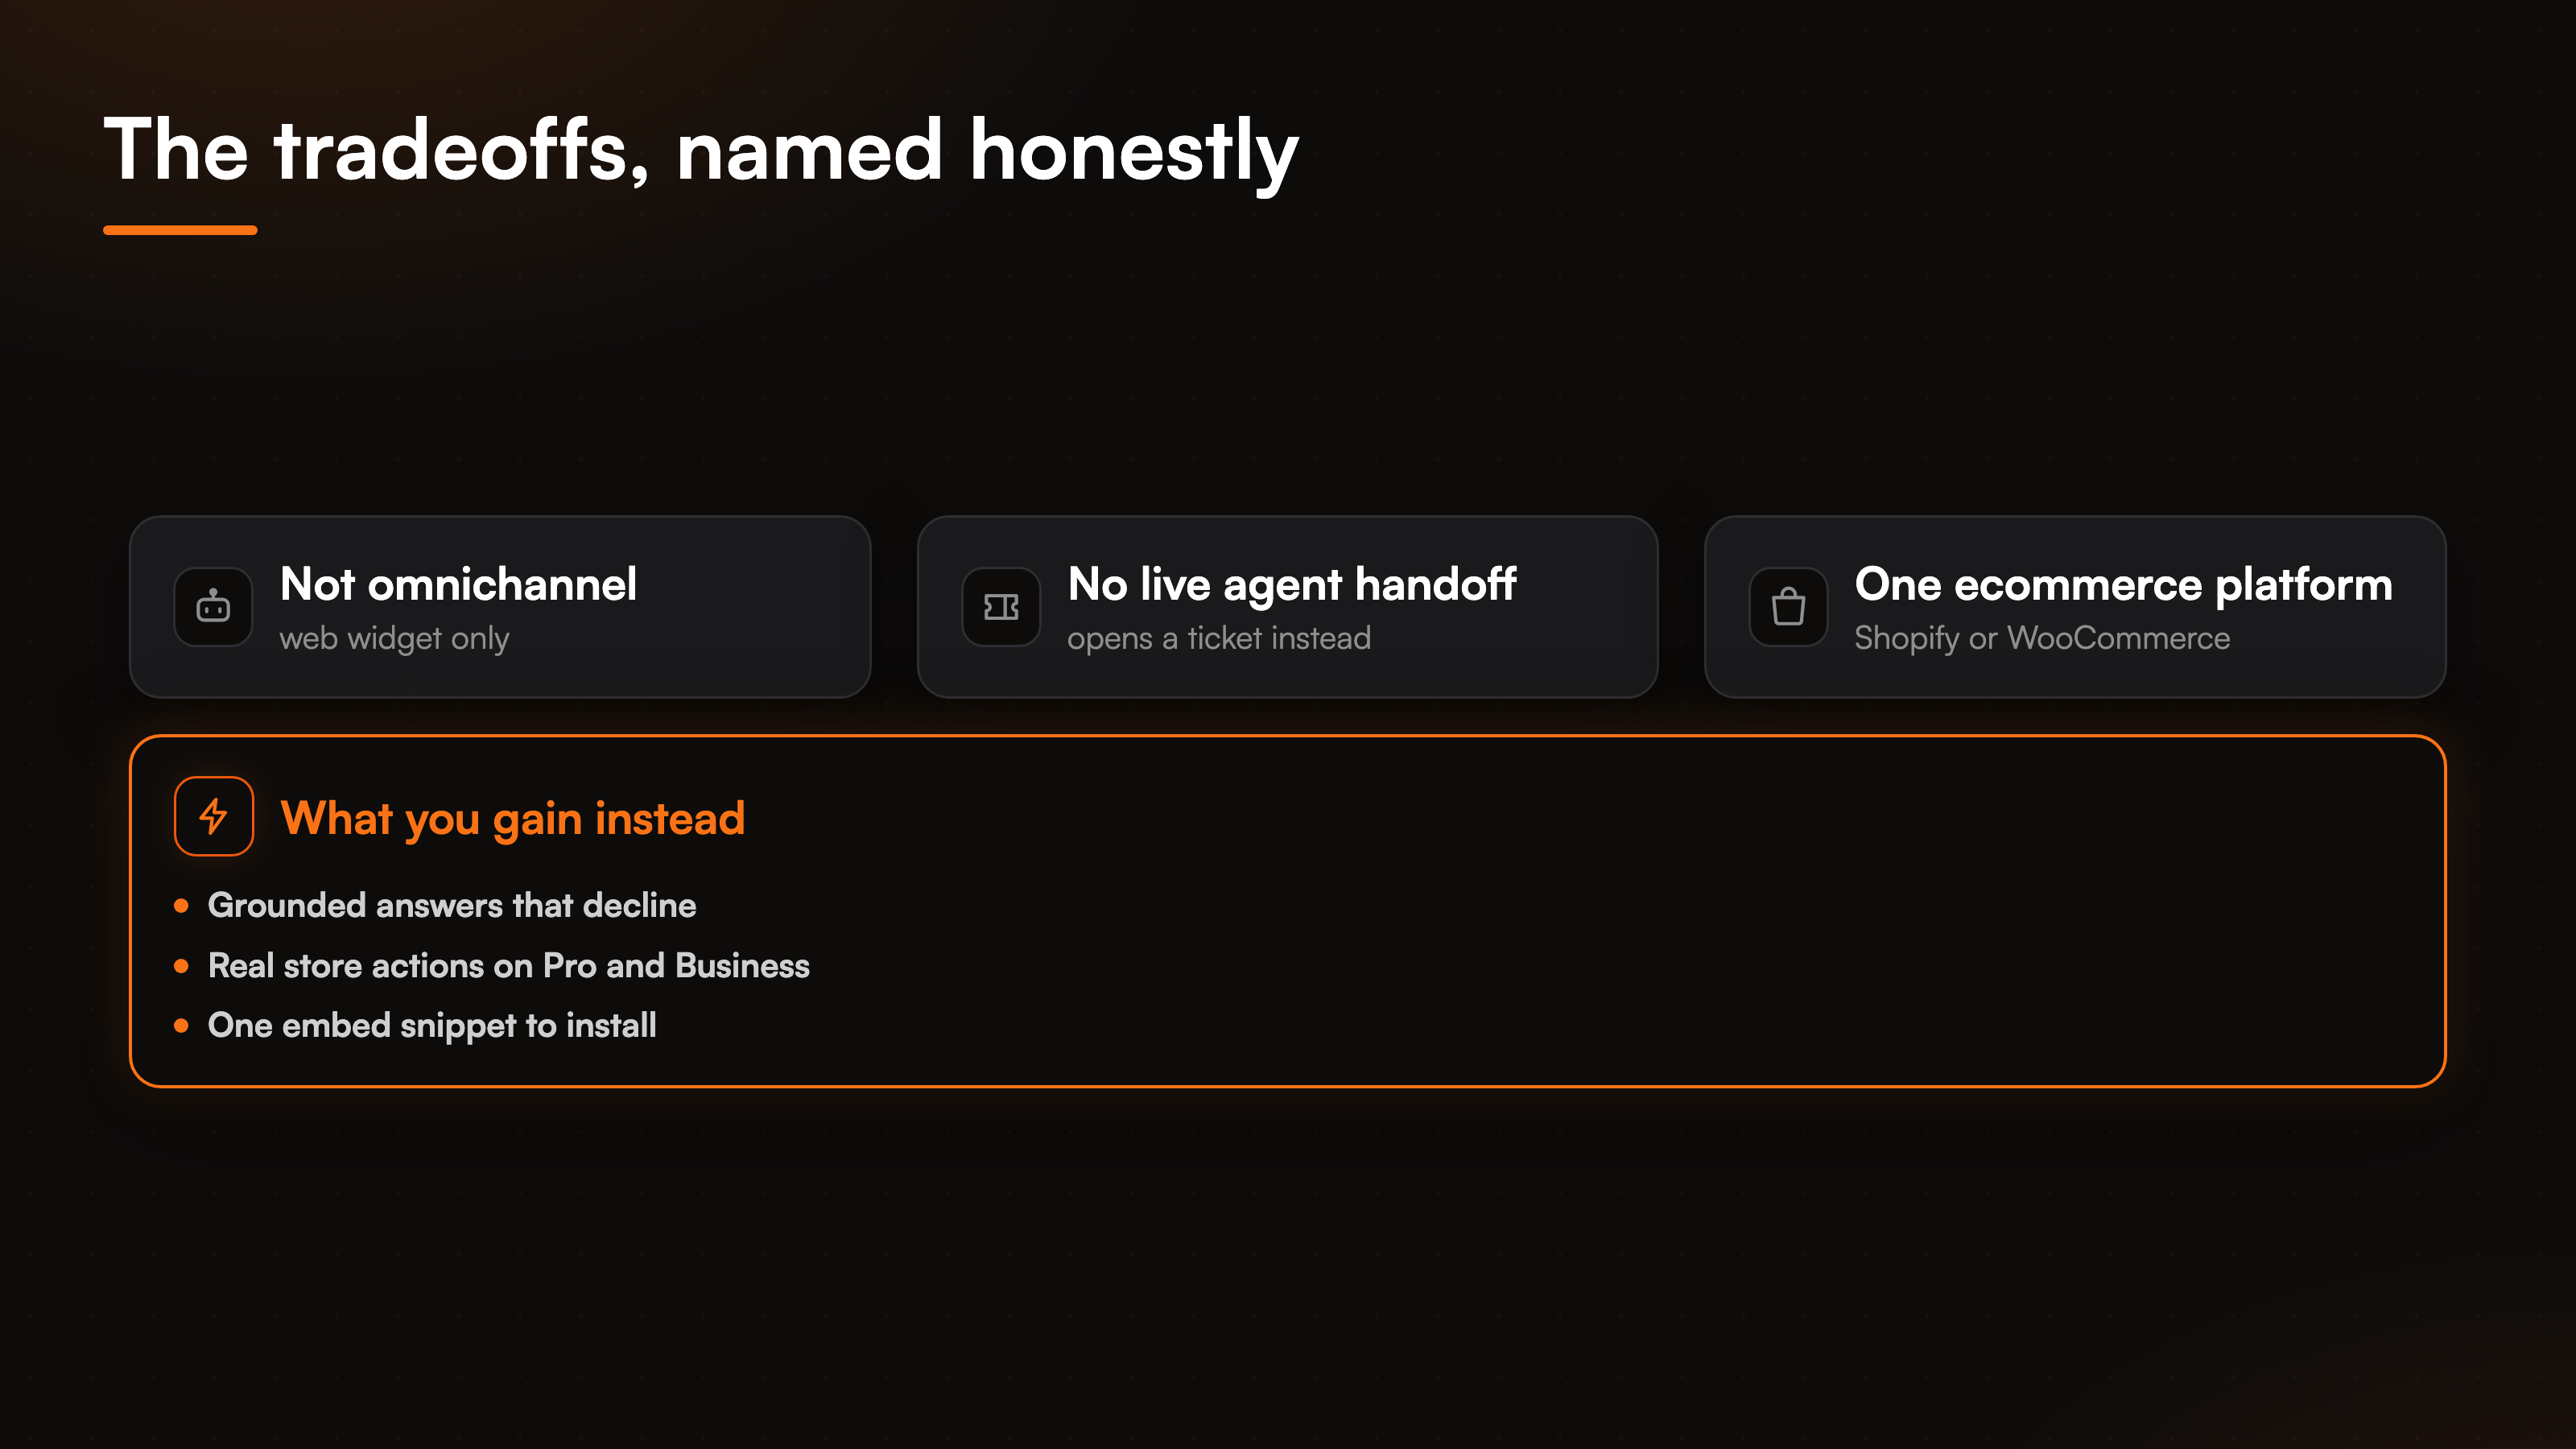Select the slide title The tradeoffs, named honestly

tap(701, 150)
